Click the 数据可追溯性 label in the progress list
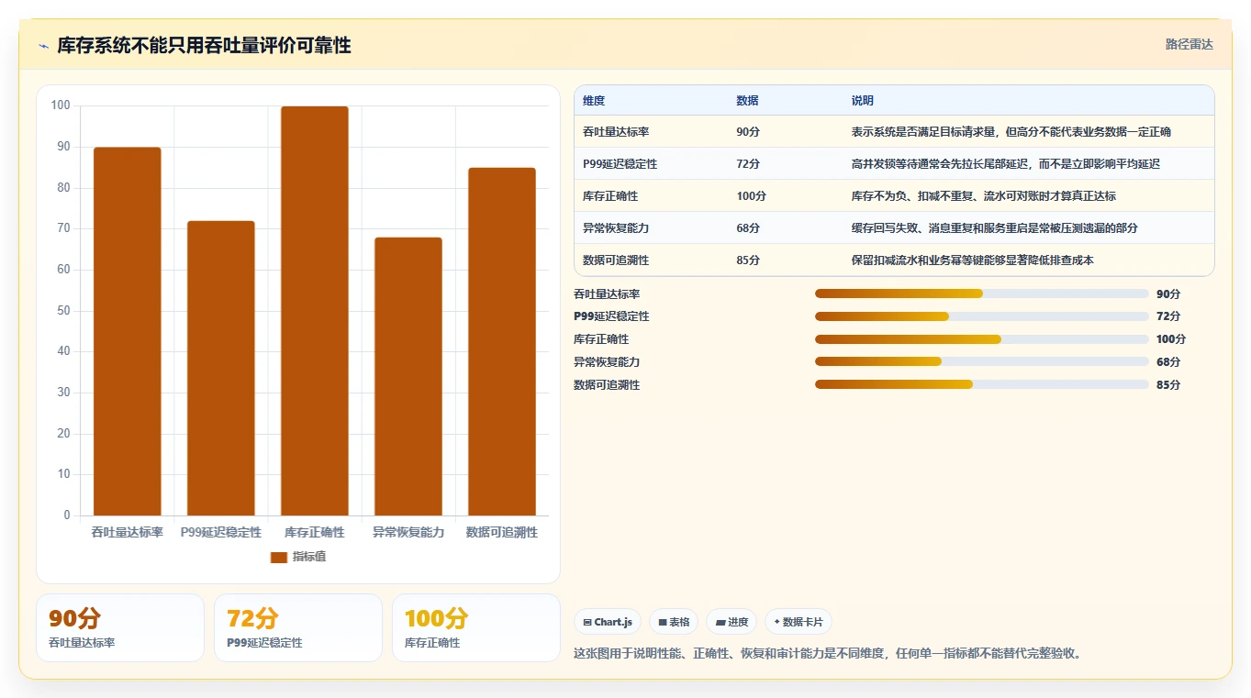 pos(607,385)
